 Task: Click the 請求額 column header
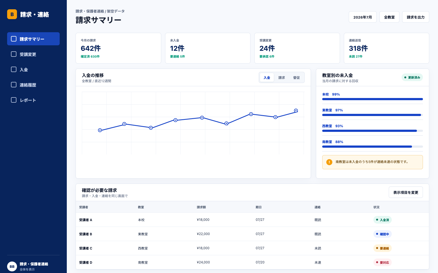point(201,207)
